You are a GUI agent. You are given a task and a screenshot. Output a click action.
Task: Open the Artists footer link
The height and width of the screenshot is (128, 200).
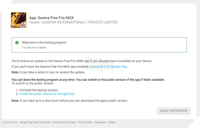(x=112, y=122)
